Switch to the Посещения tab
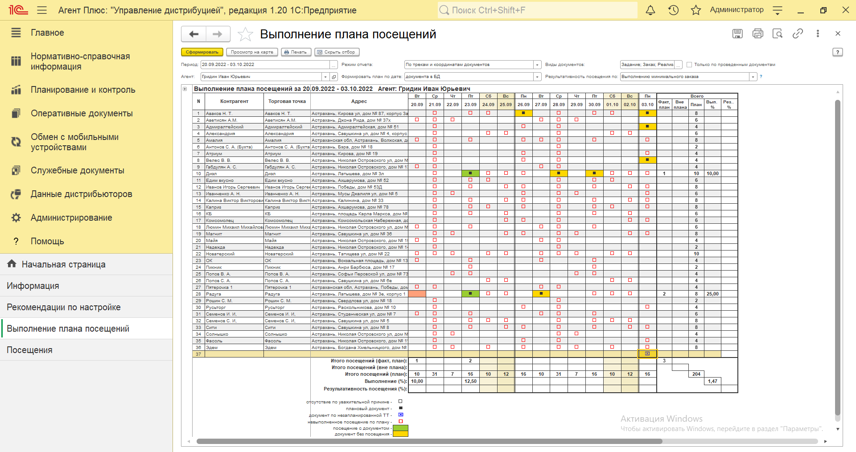Image resolution: width=856 pixels, height=452 pixels. (86, 350)
